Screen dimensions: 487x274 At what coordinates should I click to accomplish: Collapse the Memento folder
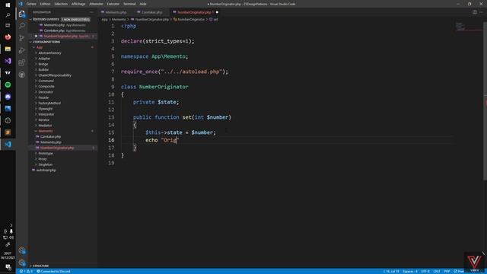point(36,131)
